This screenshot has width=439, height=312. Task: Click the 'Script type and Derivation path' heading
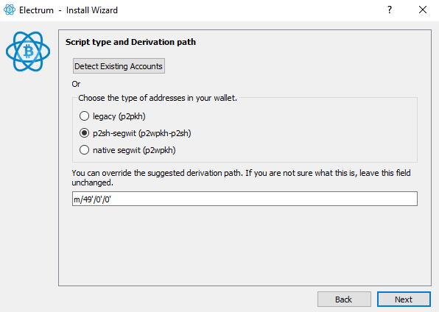[130, 42]
